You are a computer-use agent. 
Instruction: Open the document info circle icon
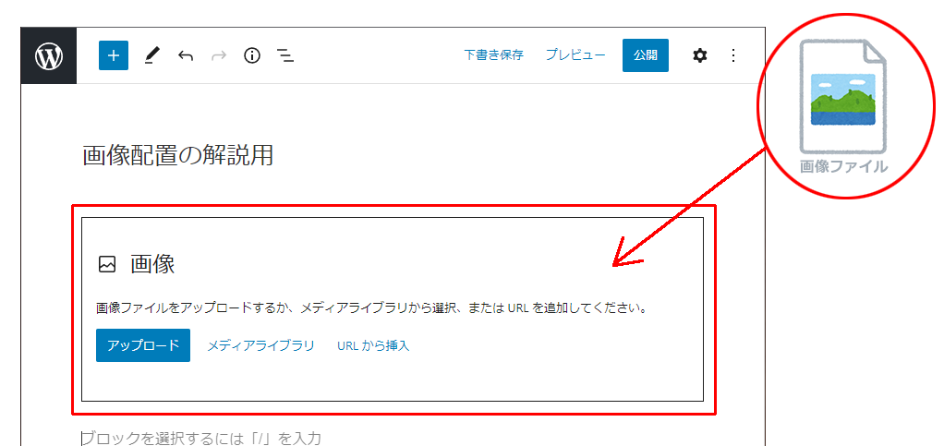[x=251, y=56]
